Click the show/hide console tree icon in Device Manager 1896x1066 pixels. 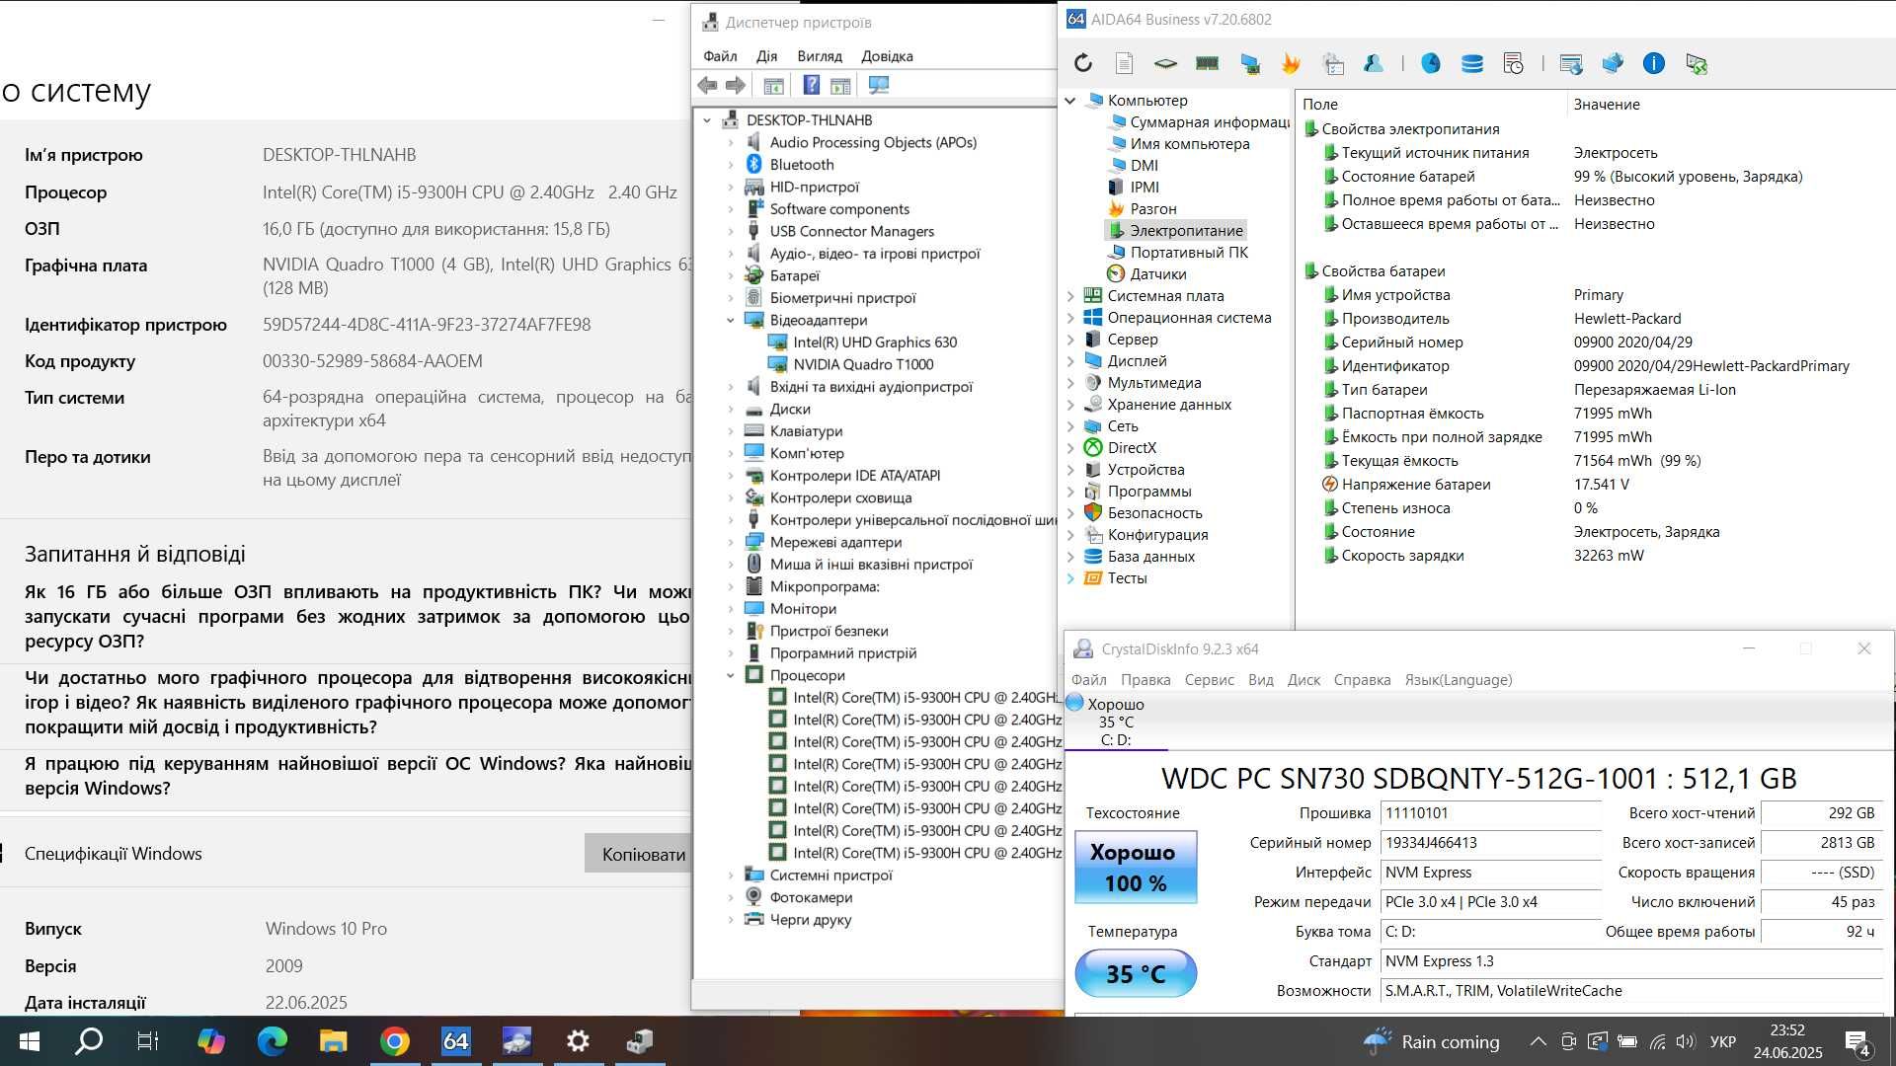pyautogui.click(x=774, y=86)
